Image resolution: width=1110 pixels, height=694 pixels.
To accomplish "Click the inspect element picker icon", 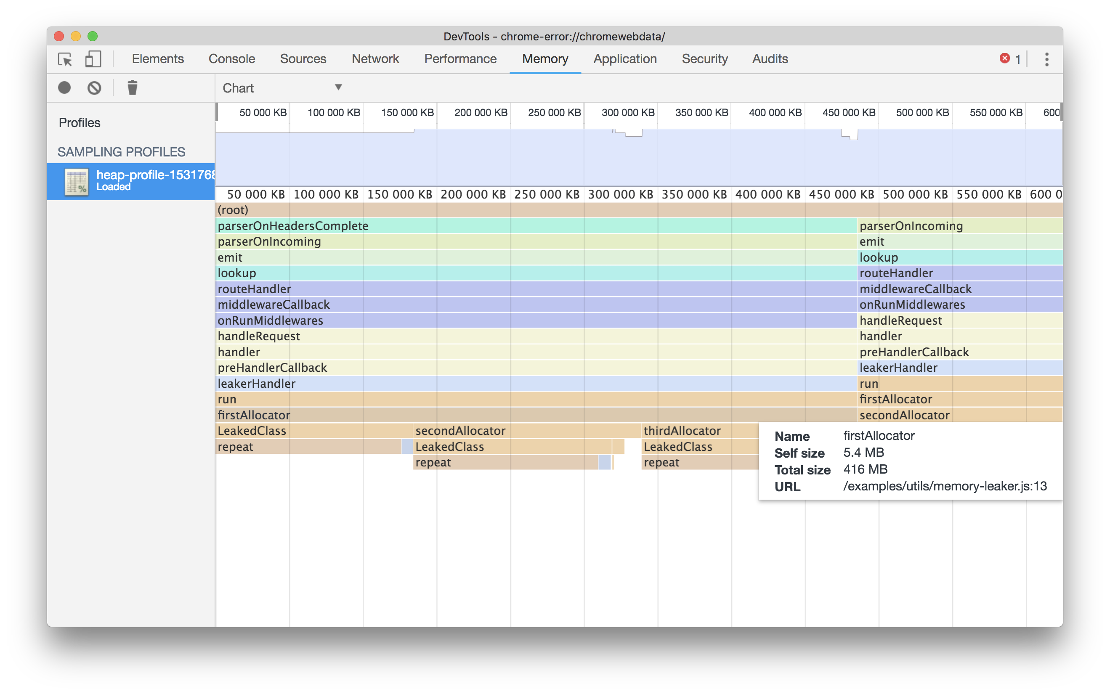I will click(x=65, y=59).
